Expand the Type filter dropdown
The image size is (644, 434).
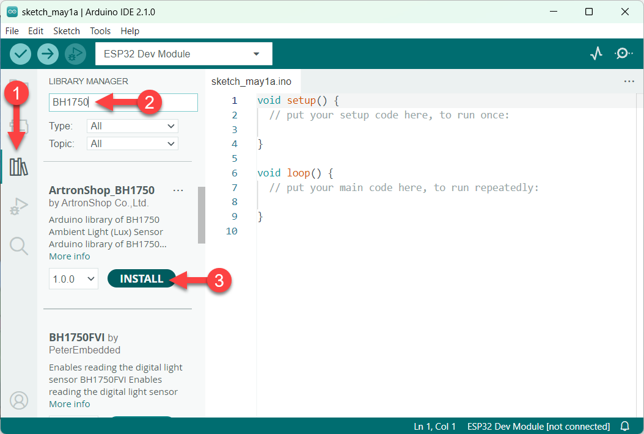coord(132,126)
